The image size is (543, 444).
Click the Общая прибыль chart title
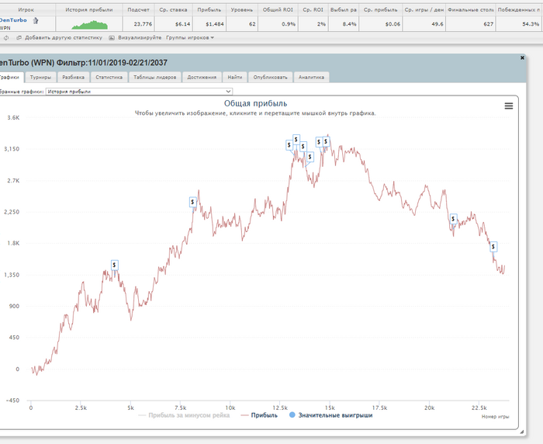255,103
